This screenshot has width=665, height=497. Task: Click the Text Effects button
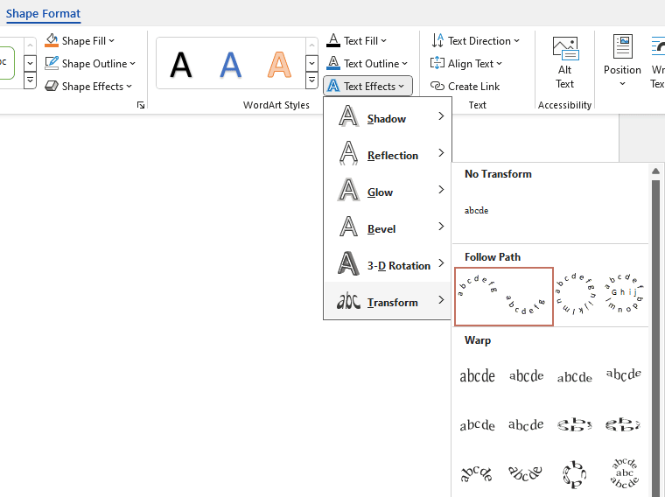click(367, 86)
